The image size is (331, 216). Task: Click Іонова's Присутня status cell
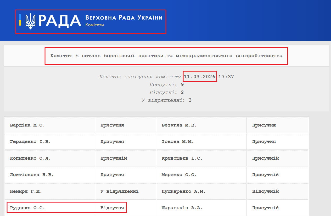click(x=277, y=142)
